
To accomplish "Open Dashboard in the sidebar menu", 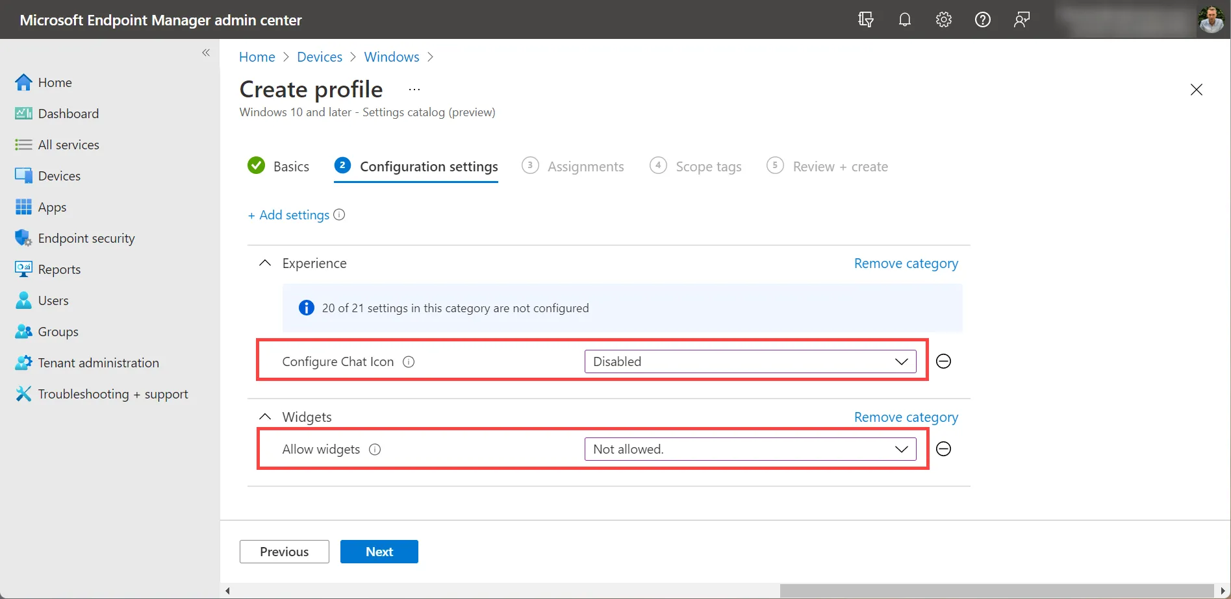I will tap(68, 114).
